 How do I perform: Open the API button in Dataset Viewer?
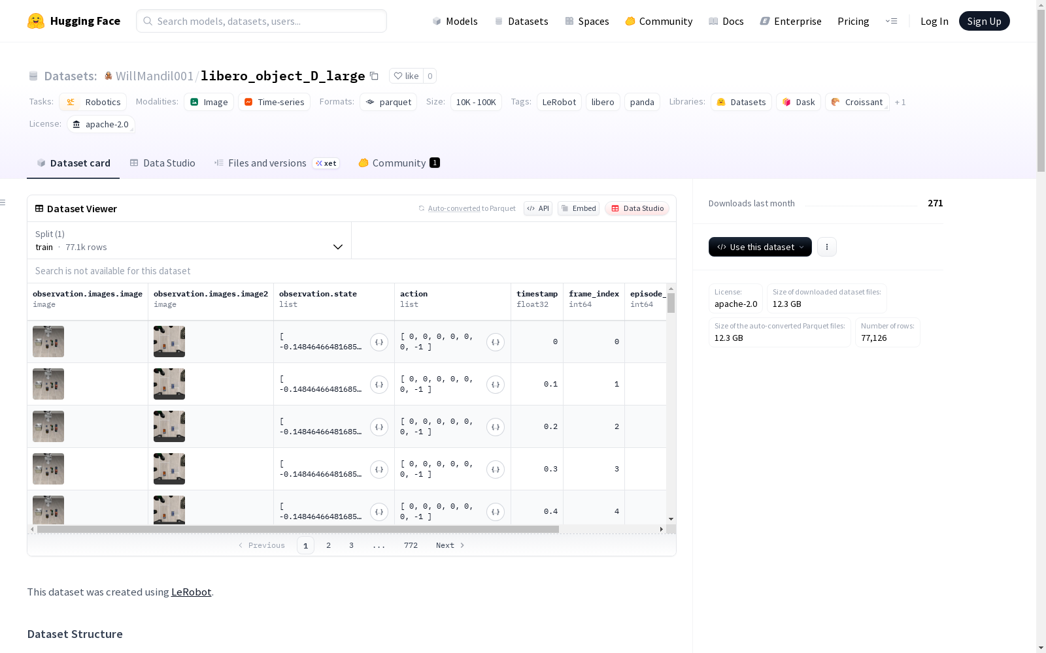coord(538,208)
